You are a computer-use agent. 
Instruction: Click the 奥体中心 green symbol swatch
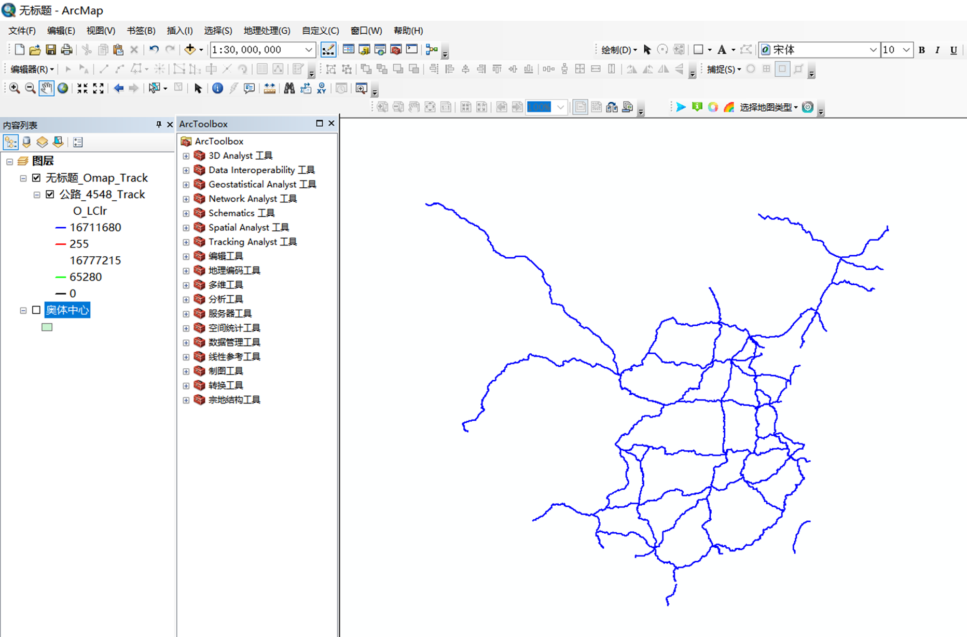pos(47,327)
